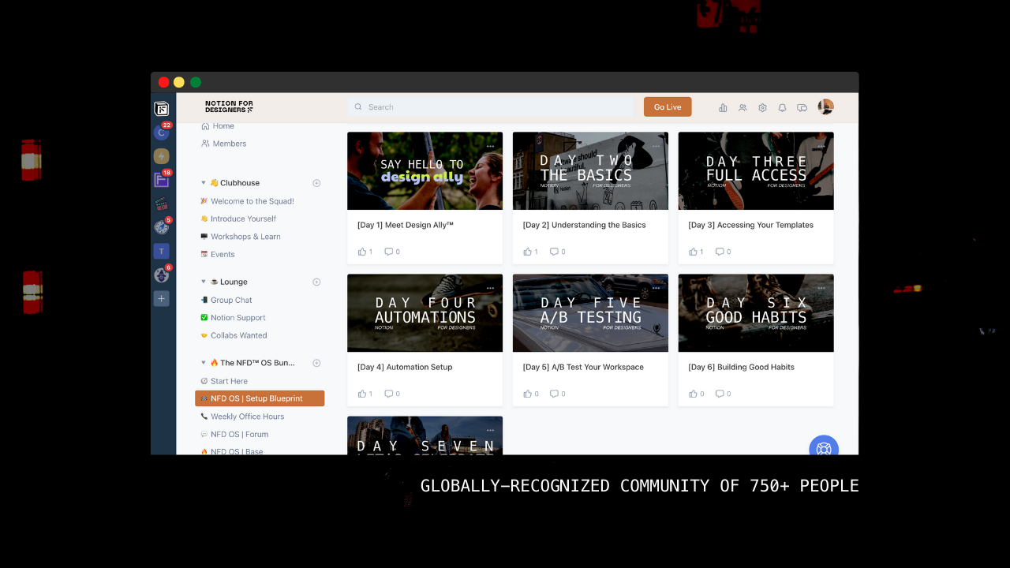Switch to the T community icon
The image size is (1010, 568).
(162, 251)
